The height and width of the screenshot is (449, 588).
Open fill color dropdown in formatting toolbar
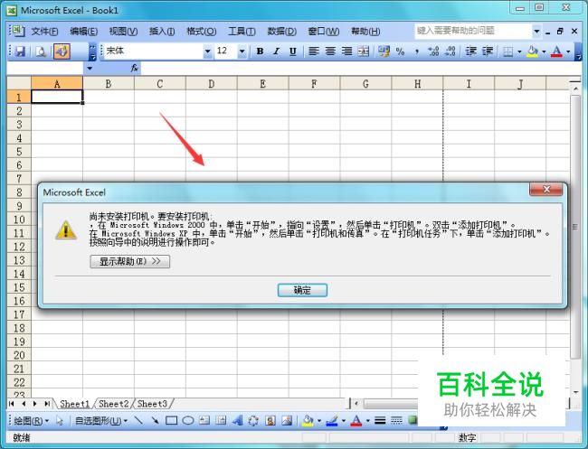point(544,51)
